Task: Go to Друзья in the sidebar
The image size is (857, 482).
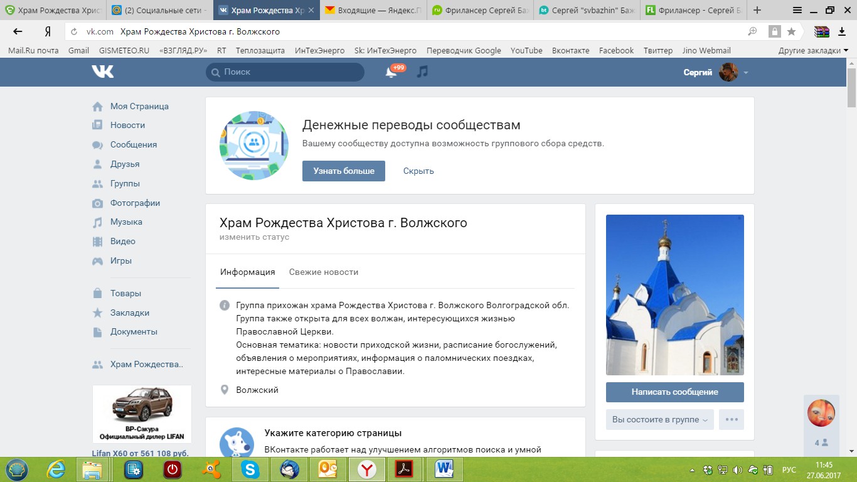Action: tap(125, 164)
